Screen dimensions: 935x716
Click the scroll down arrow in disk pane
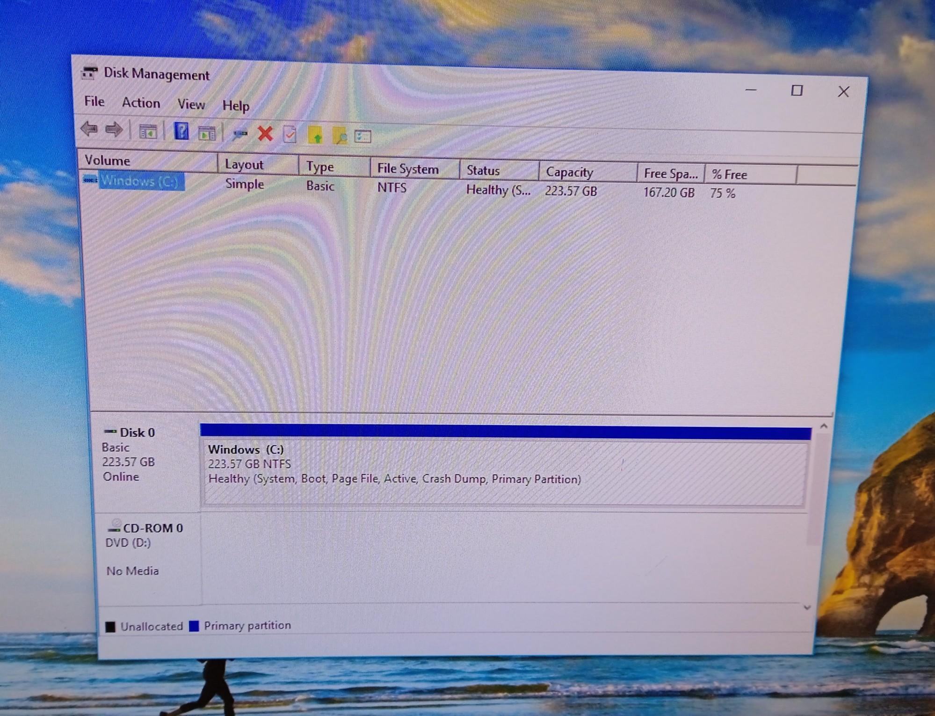[x=807, y=608]
